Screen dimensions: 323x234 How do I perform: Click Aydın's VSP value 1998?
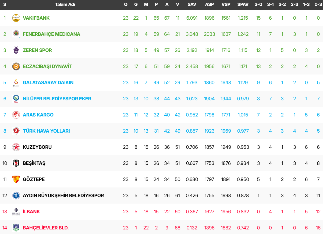pyautogui.click(x=226, y=196)
